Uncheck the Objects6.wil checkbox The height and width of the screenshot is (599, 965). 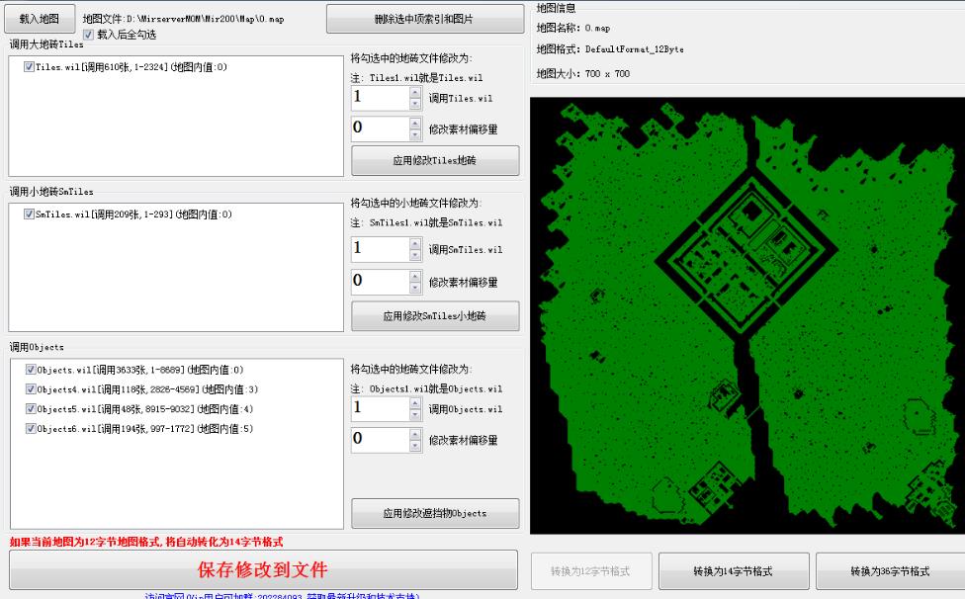31,429
